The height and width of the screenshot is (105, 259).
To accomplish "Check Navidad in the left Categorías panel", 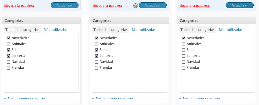I will [8, 62].
